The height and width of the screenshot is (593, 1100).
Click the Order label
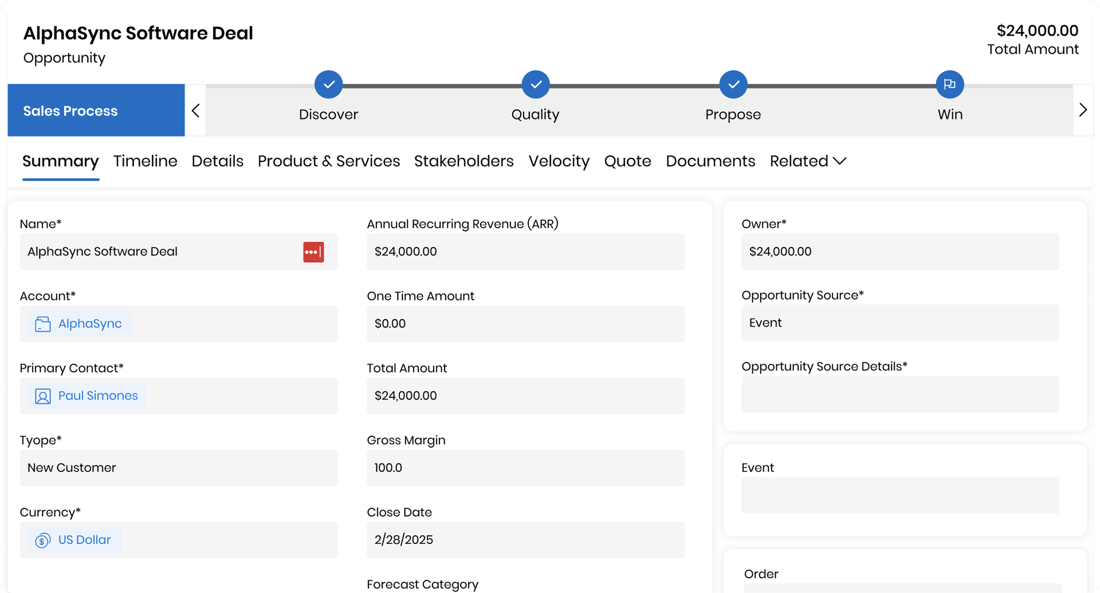click(x=761, y=574)
